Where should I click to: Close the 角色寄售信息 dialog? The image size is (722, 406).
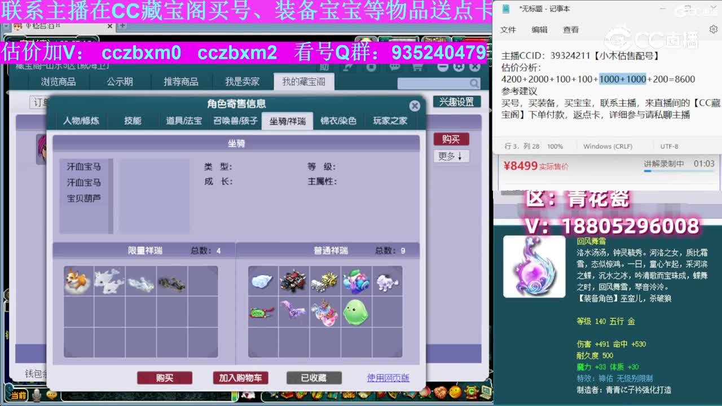coord(415,105)
